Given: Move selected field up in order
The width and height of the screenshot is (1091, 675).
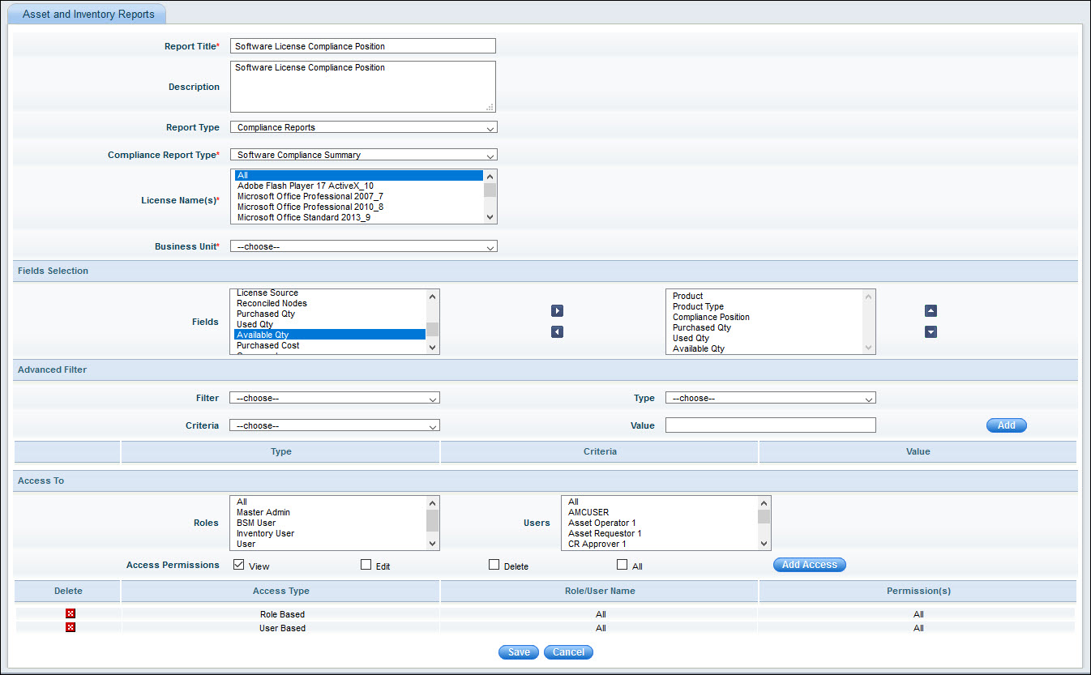Looking at the screenshot, I should (931, 311).
